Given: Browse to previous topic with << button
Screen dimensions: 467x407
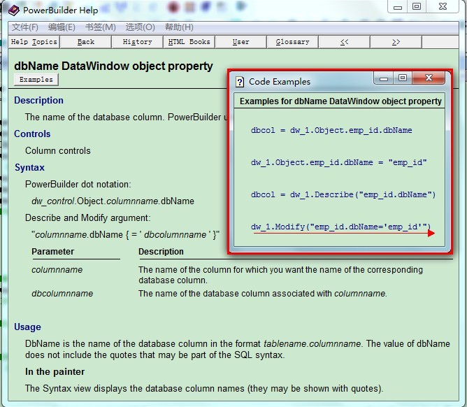Looking at the screenshot, I should [x=344, y=42].
